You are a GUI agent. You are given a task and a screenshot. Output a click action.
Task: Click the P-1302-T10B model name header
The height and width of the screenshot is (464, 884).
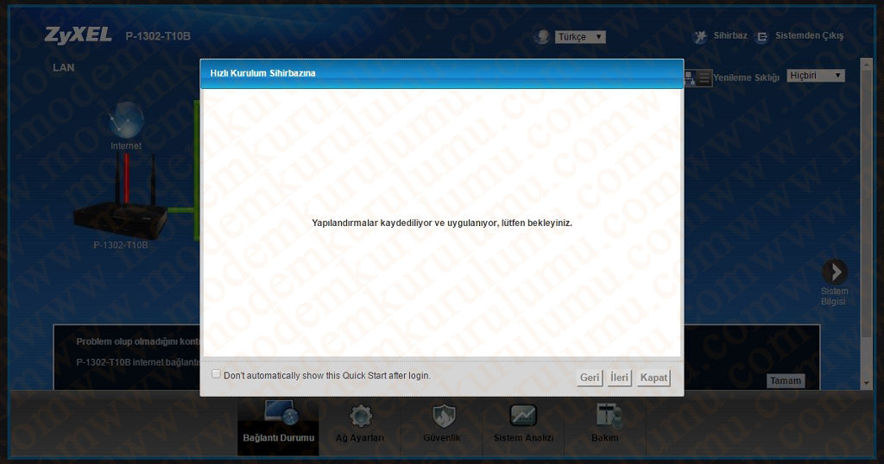click(x=158, y=36)
